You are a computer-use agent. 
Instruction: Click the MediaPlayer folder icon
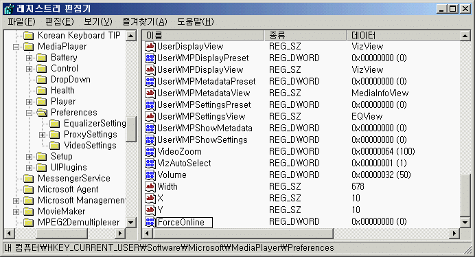tap(28, 47)
